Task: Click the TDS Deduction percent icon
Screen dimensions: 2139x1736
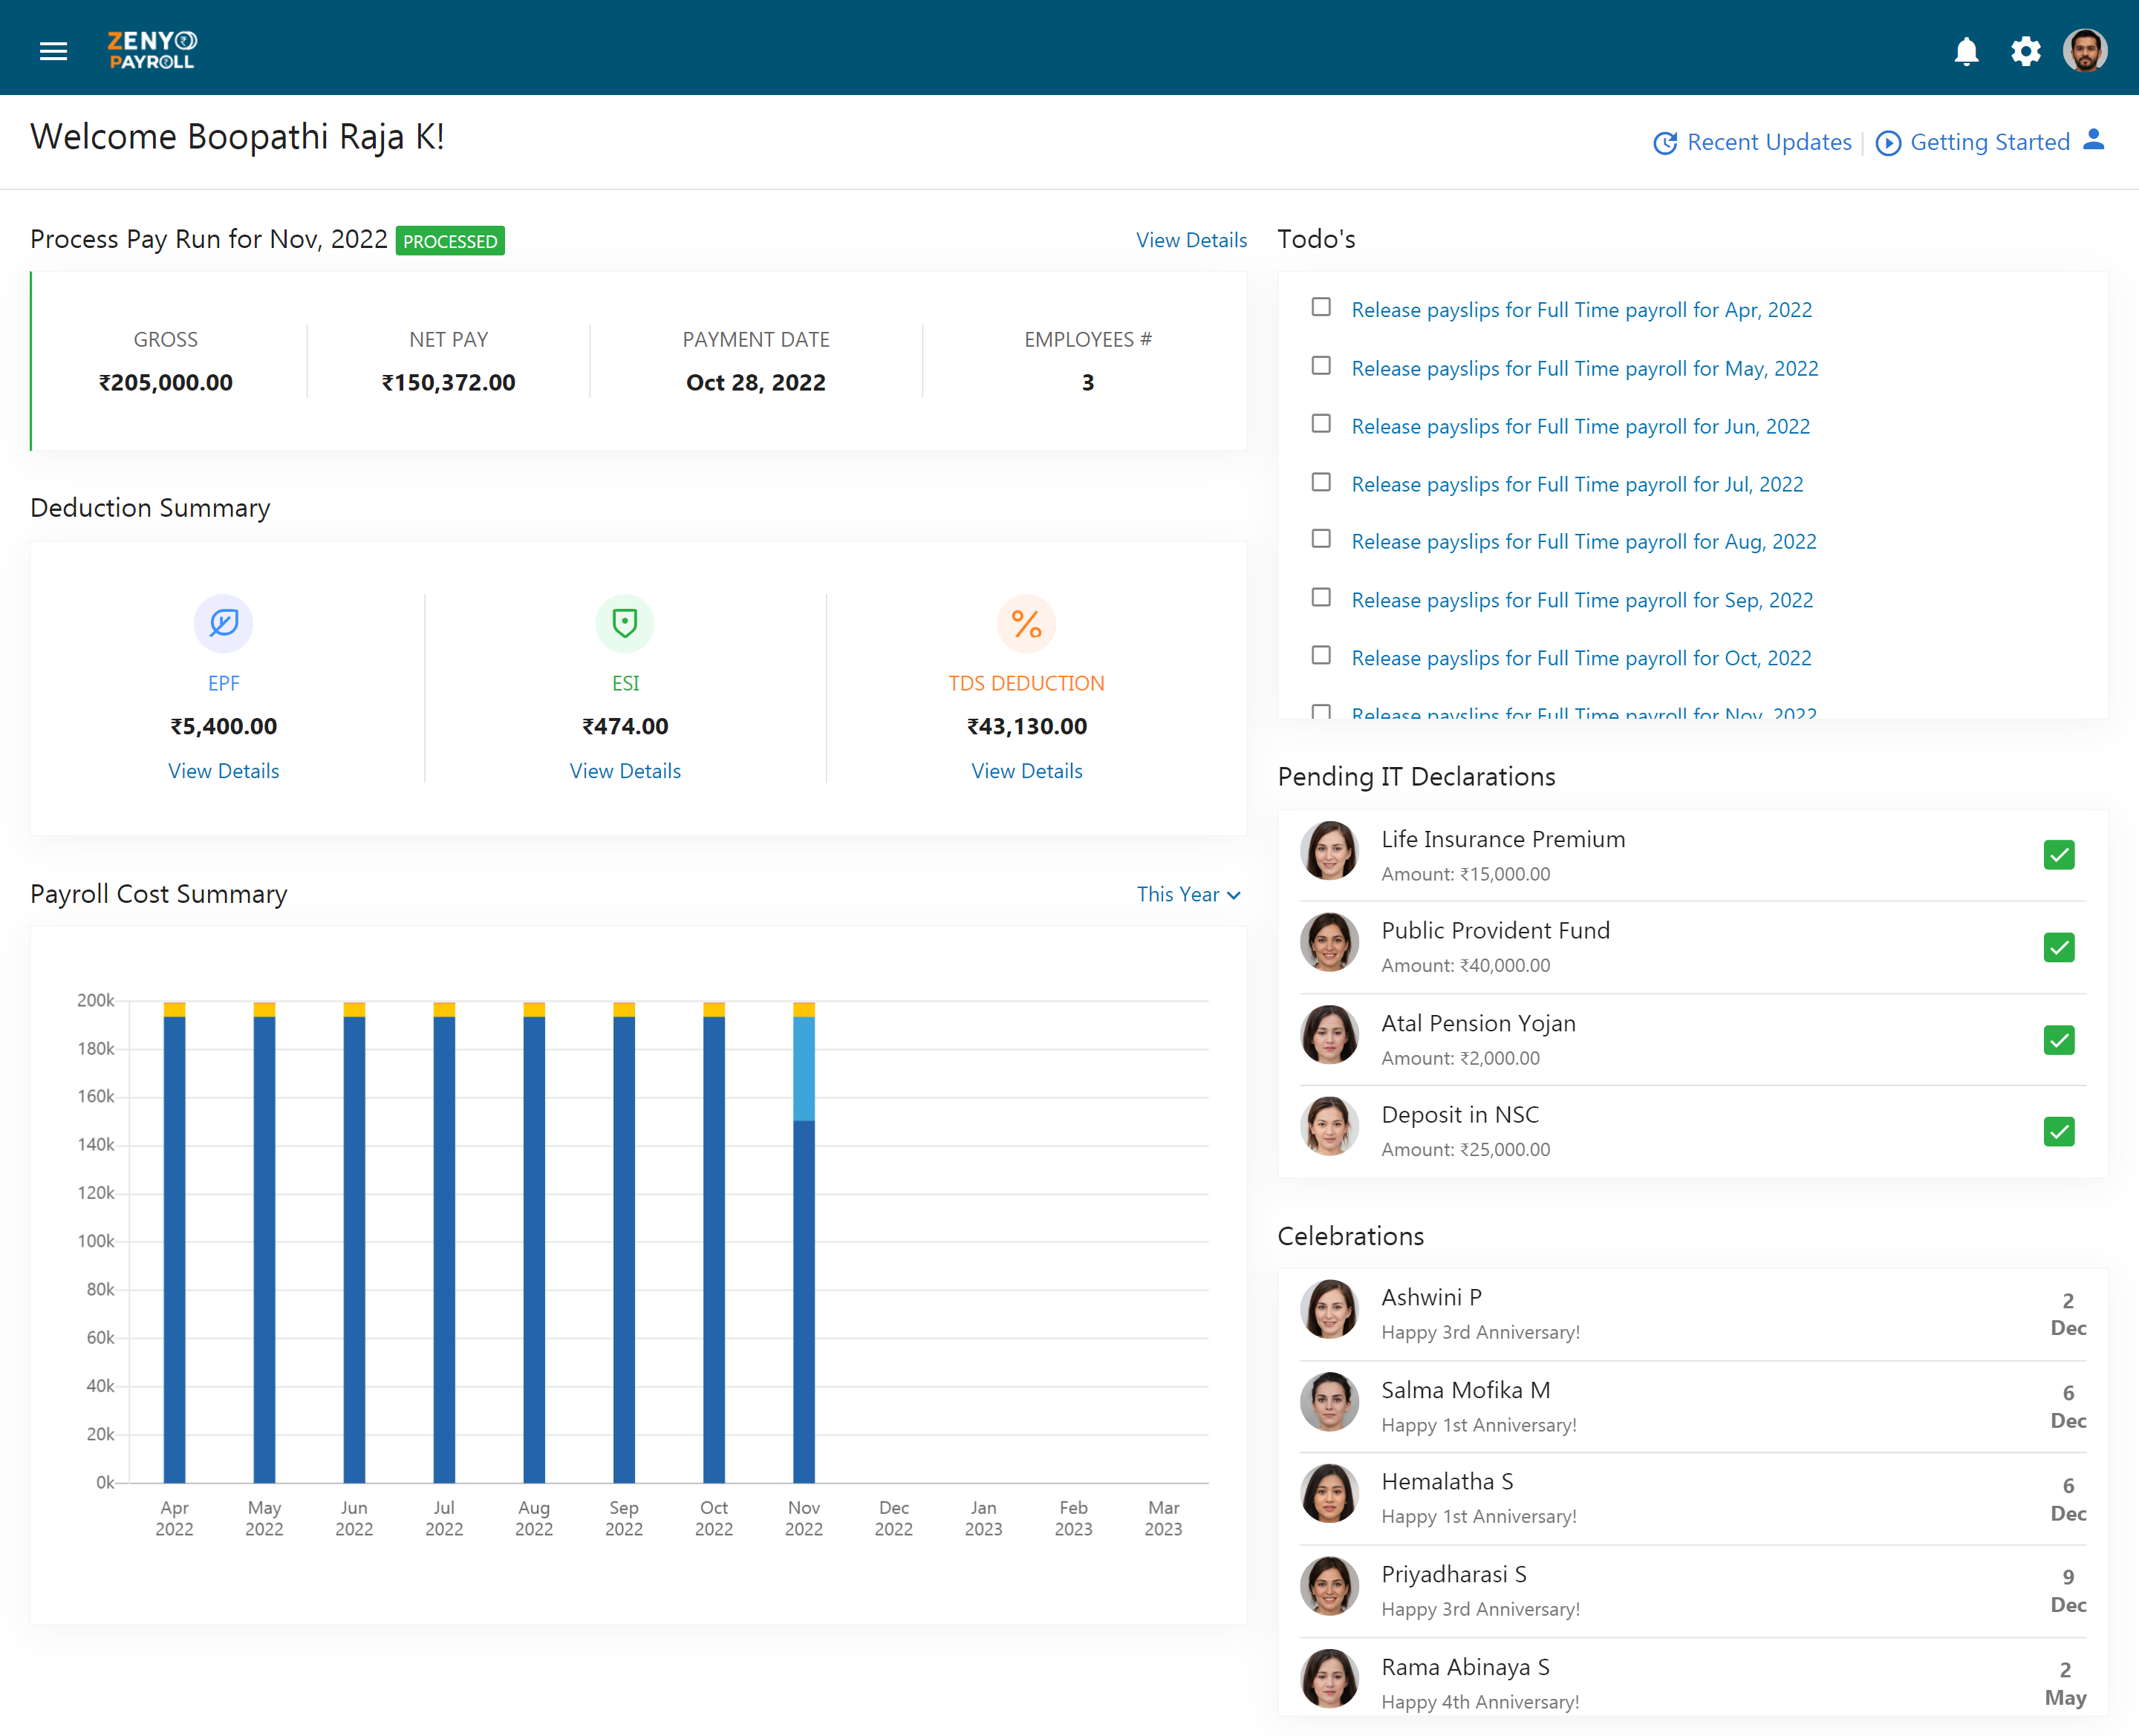Action: point(1026,623)
